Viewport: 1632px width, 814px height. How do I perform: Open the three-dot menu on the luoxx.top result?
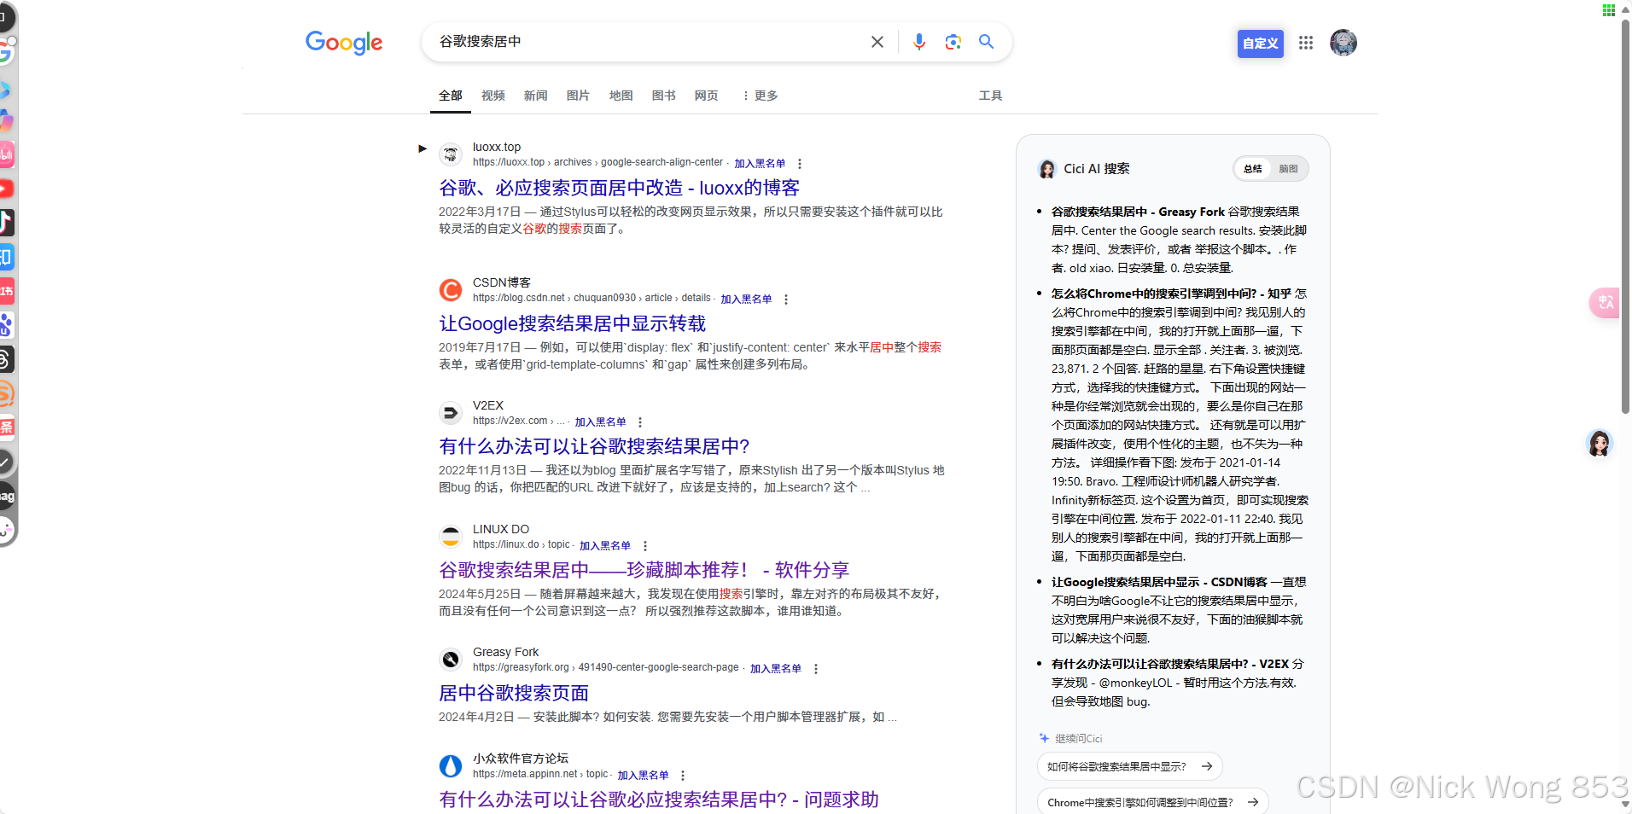pos(800,162)
